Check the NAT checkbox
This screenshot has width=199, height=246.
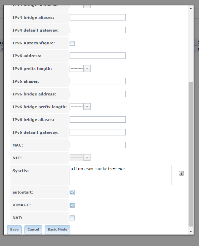pos(72,218)
